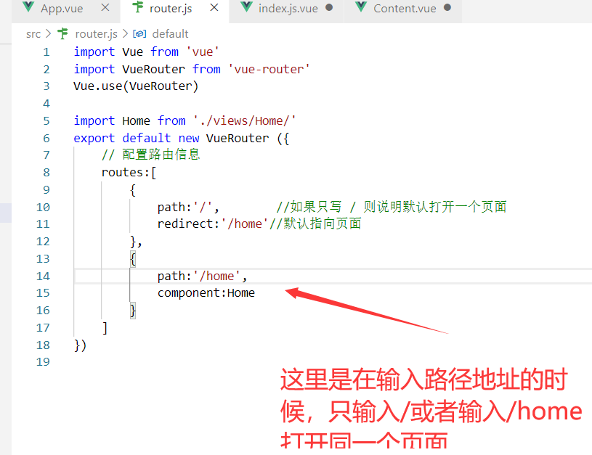592x455 pixels.
Task: Click the Vue logo icon on App.vue tab
Action: pyautogui.click(x=28, y=7)
